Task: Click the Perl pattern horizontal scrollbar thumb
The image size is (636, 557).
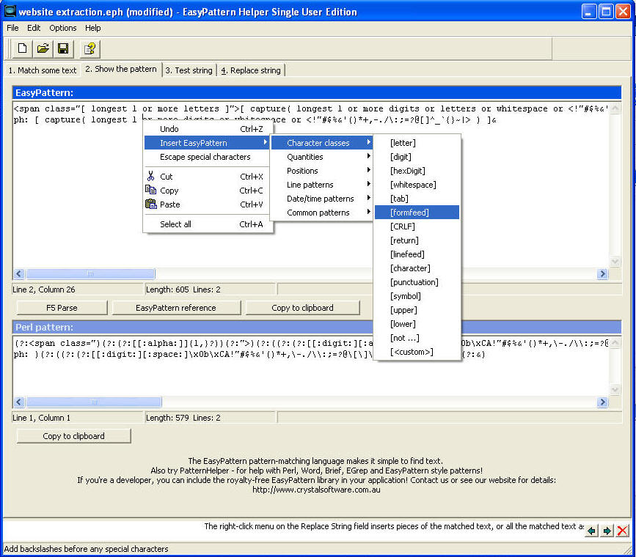Action: pyautogui.click(x=94, y=402)
